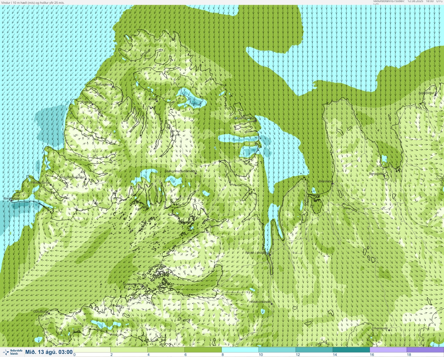Viewport: 444px width, 357px height.
Task: Click the Gjögurflugvöllur station label
Action: (245, 118)
